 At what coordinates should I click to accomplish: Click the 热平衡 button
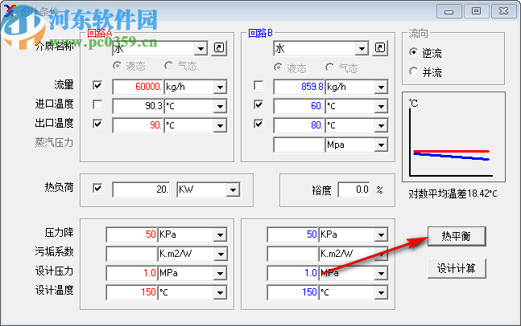[x=457, y=236]
